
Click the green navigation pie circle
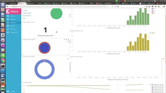click(57, 13)
